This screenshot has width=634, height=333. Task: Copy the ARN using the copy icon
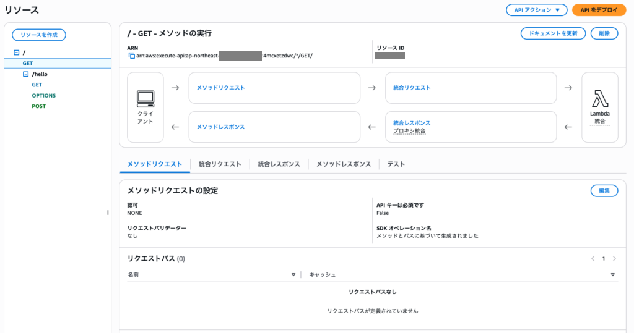tap(131, 56)
